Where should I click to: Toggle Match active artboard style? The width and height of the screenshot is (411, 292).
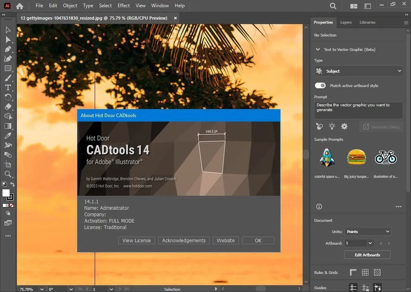(x=320, y=85)
